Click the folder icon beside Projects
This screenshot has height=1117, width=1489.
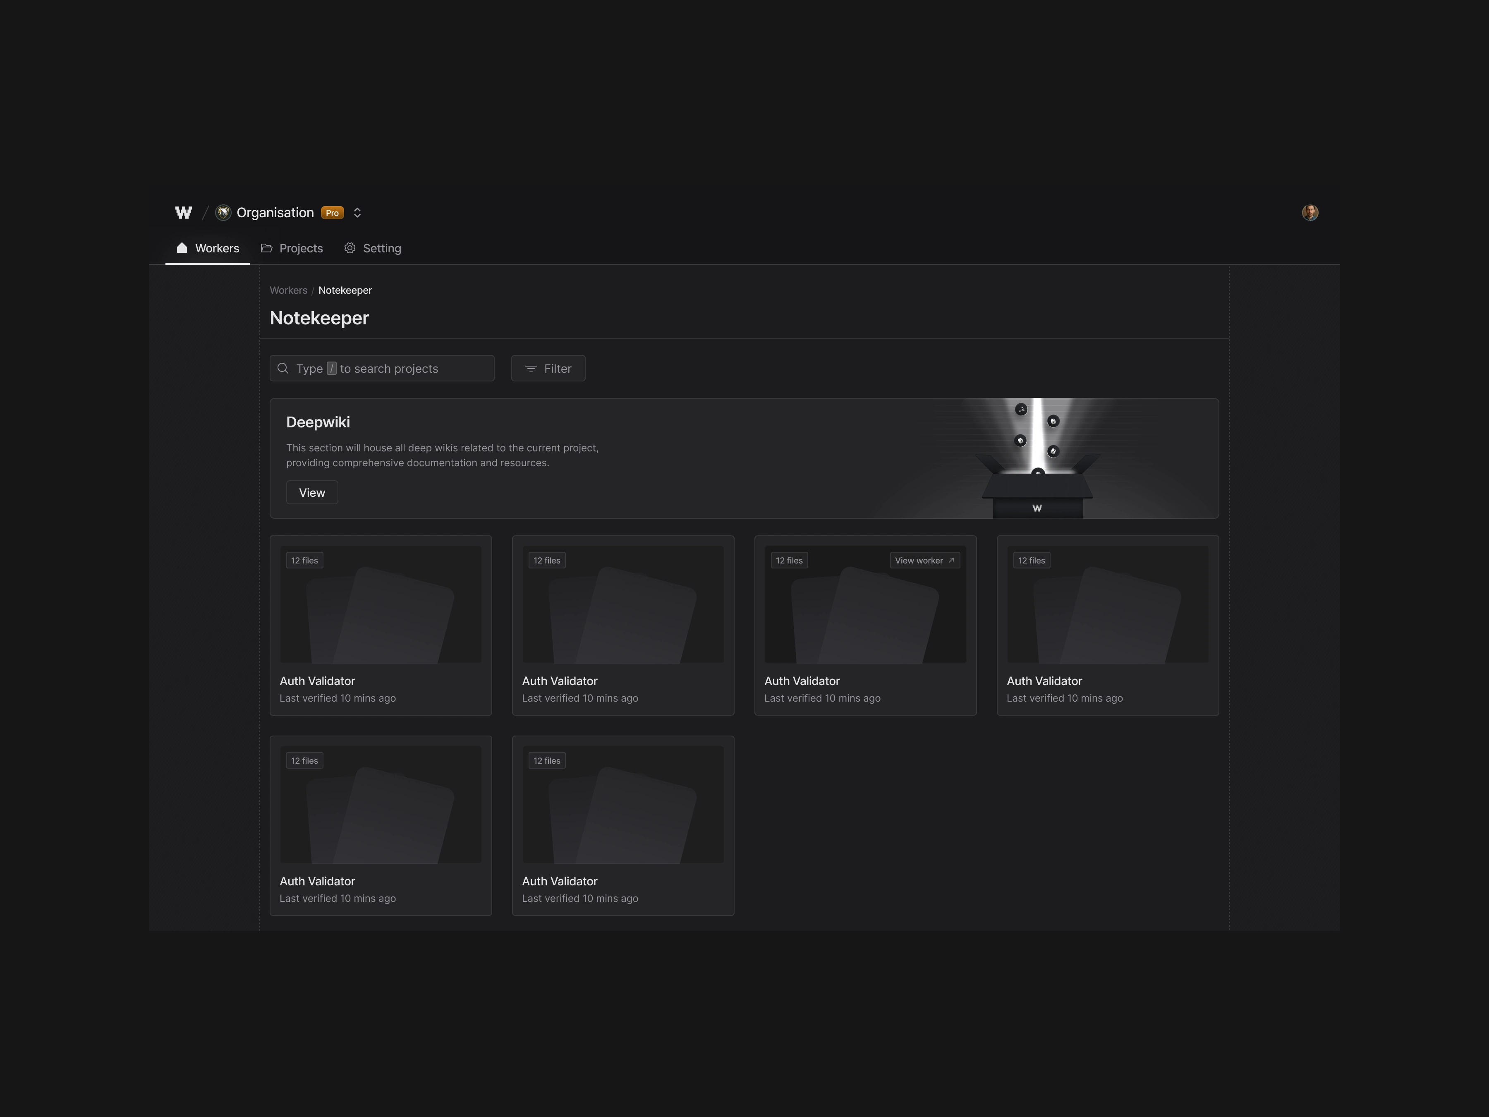266,248
